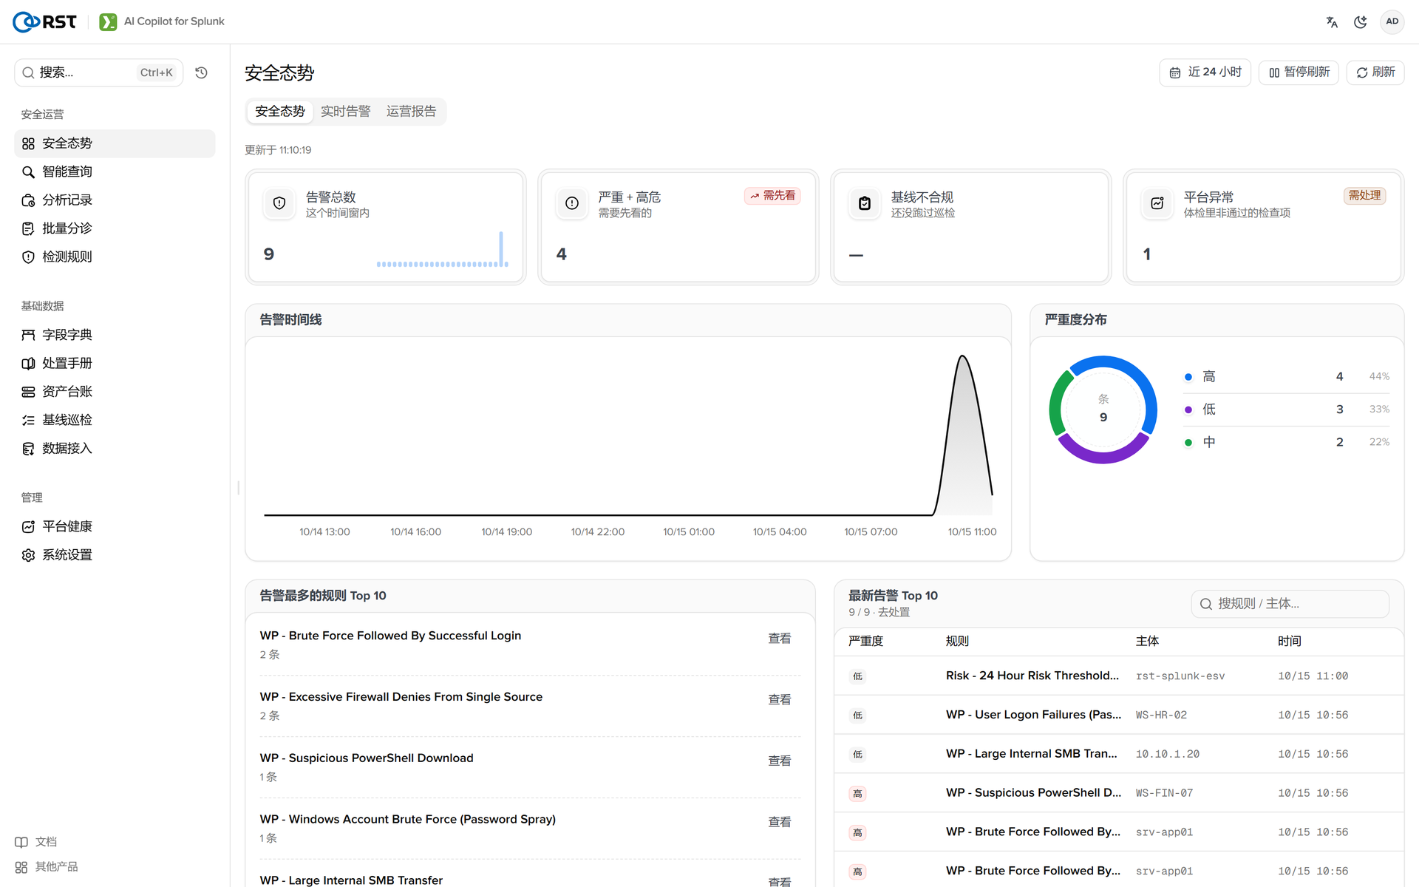Screen dimensions: 1419x887
Task: Click 查看 for Suspicious PowerShell Download
Action: coord(780,761)
